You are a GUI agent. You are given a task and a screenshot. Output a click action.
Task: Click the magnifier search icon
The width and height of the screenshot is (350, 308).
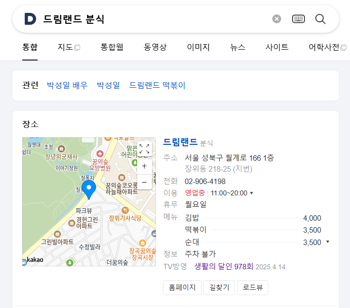pos(320,19)
